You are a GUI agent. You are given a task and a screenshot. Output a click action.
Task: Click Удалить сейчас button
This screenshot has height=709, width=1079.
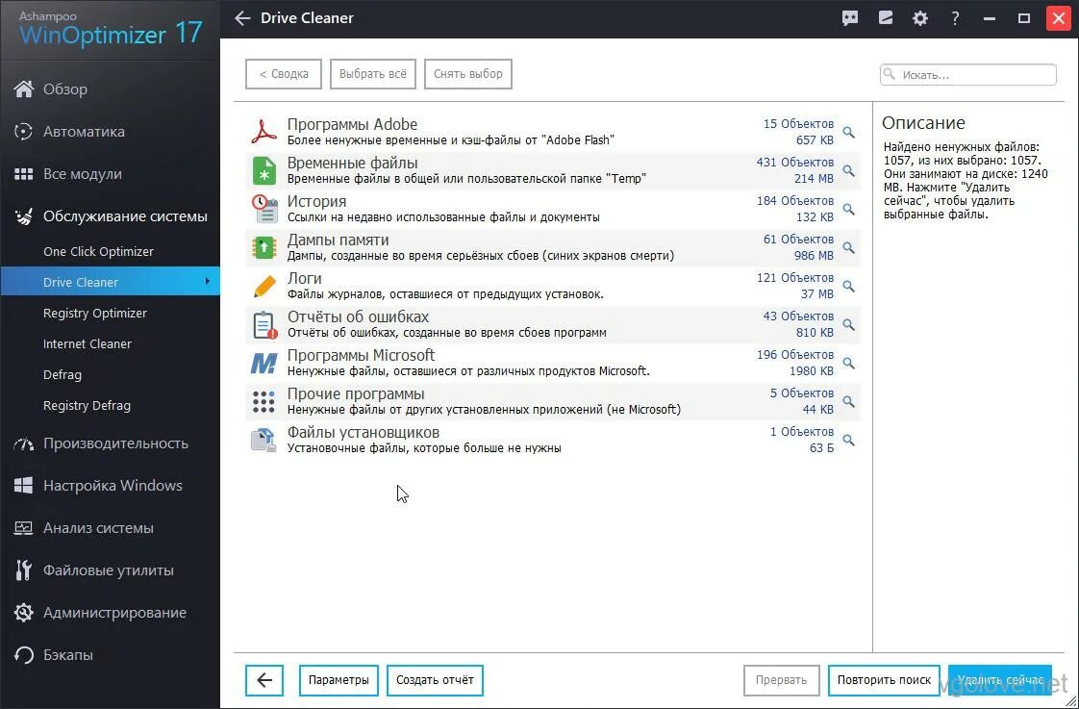tap(1000, 680)
